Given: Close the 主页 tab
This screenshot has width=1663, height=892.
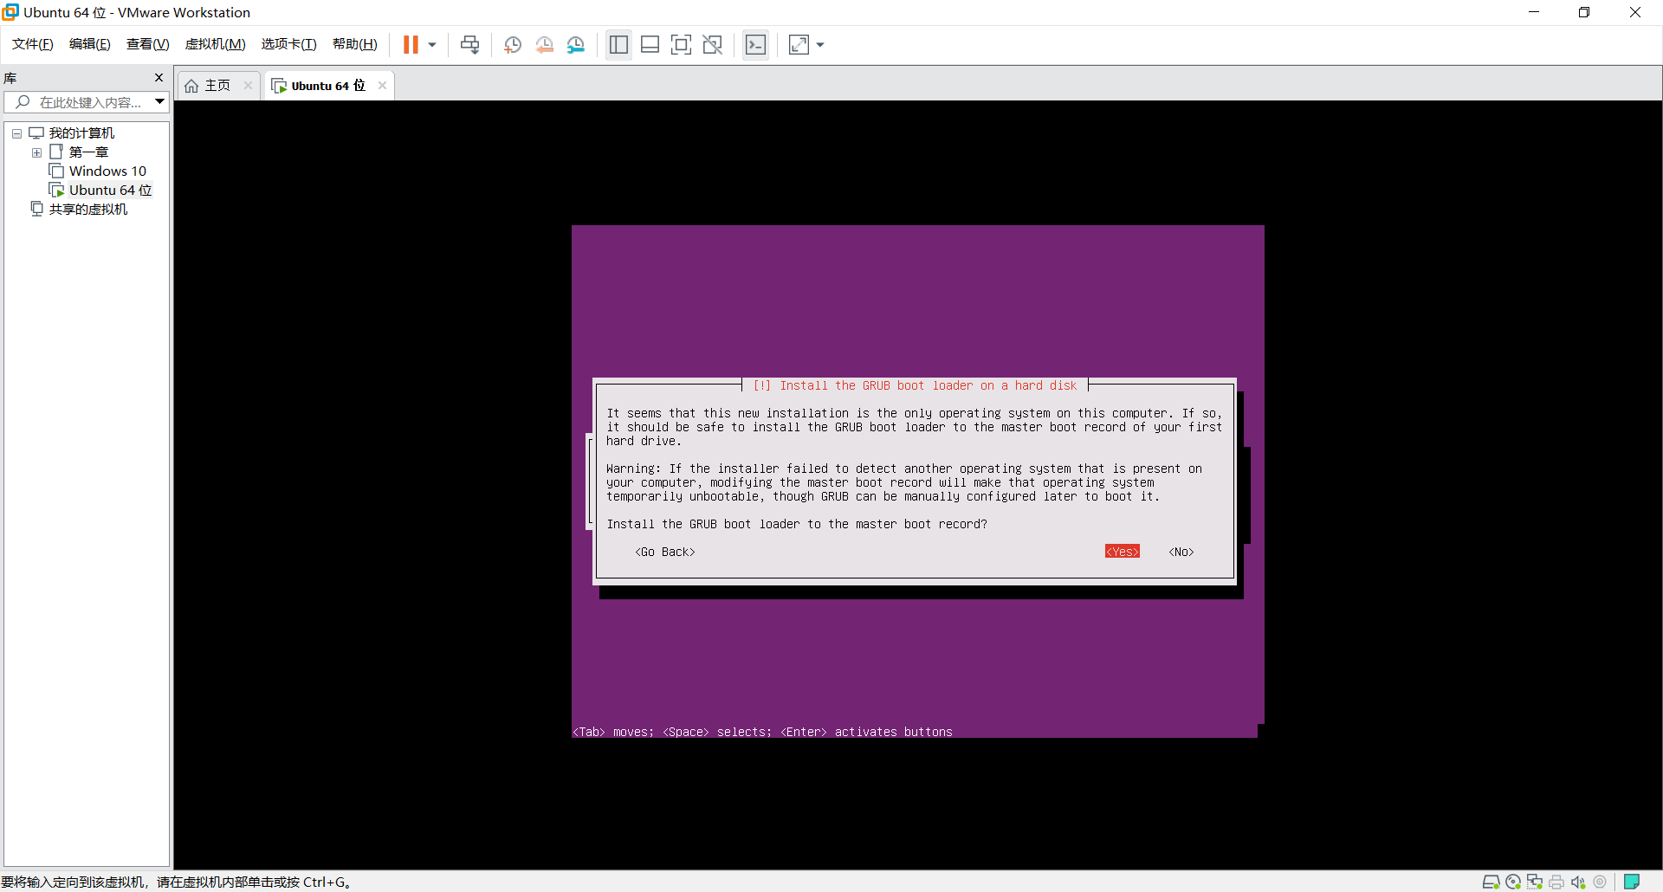Looking at the screenshot, I should 248,86.
